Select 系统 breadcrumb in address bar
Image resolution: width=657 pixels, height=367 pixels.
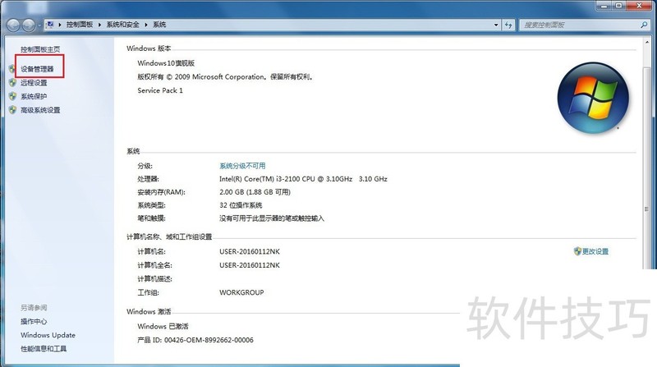pos(159,25)
